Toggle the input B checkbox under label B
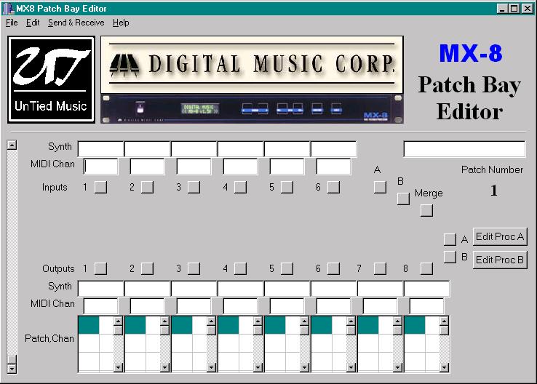 coord(403,199)
